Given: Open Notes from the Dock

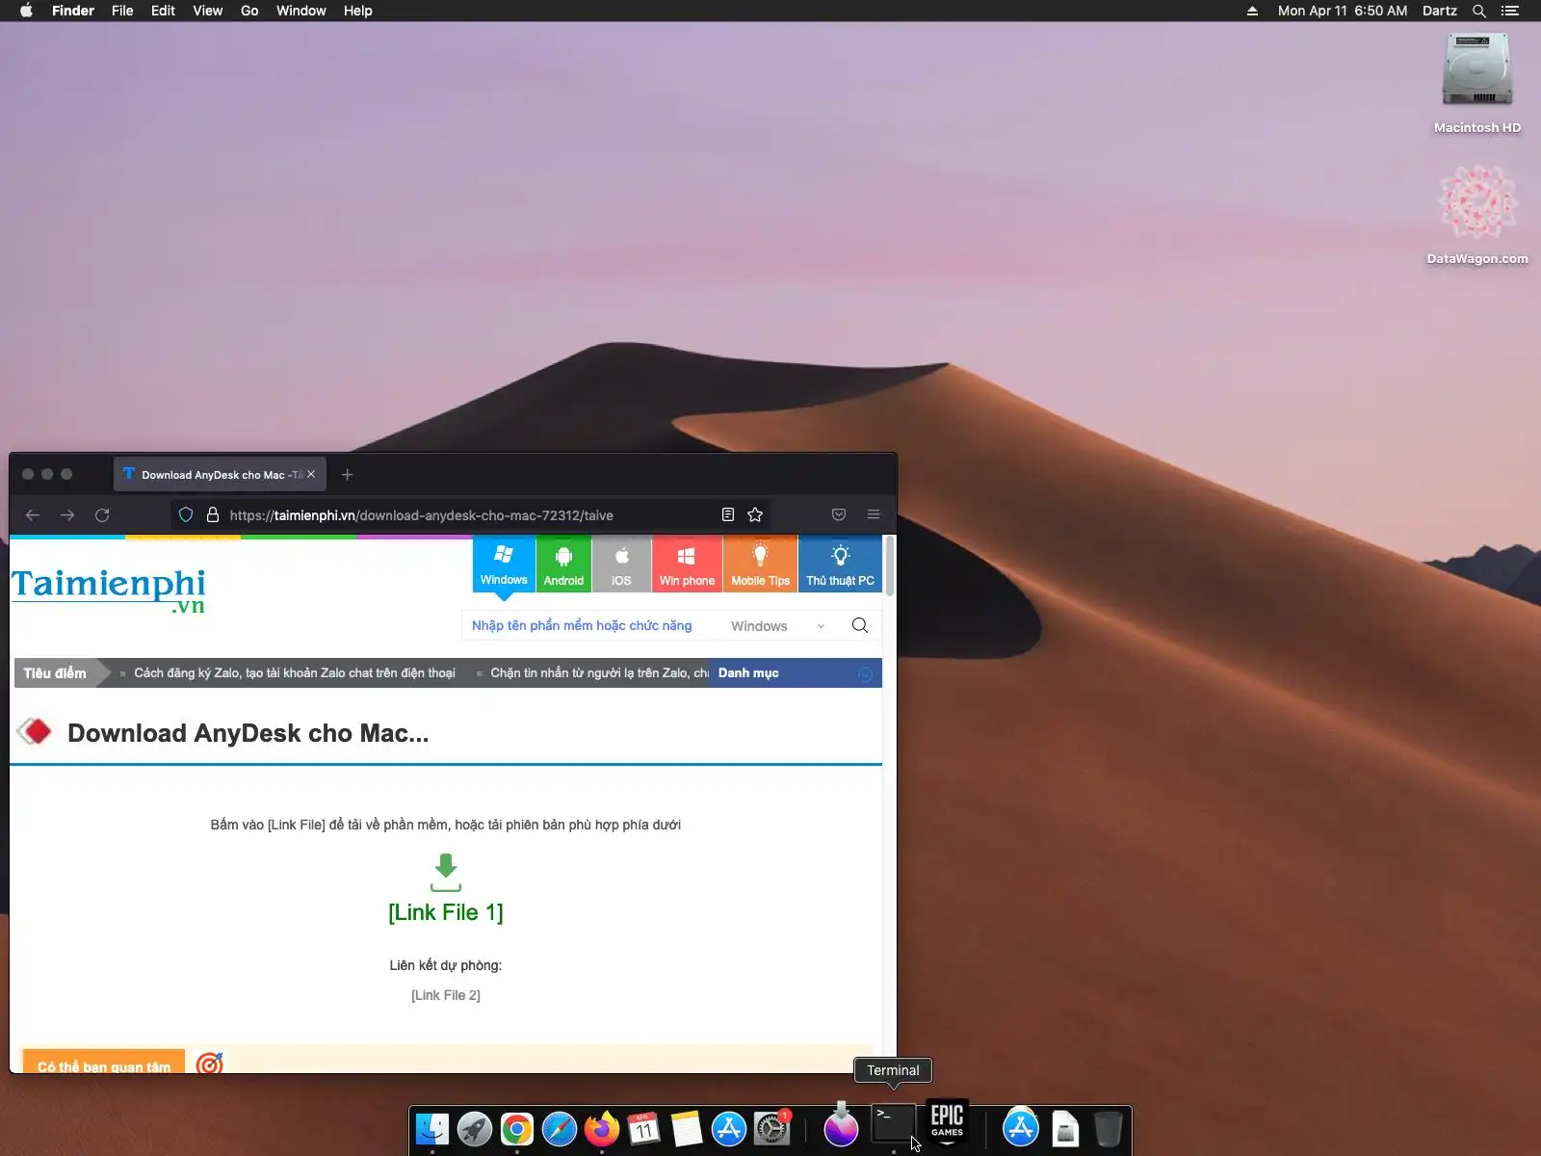Looking at the screenshot, I should [686, 1129].
